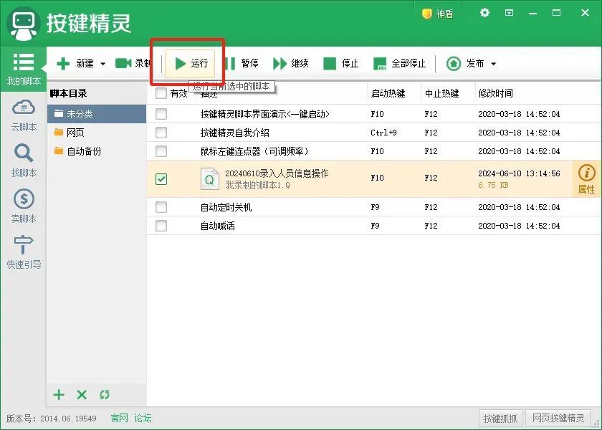Open the 我的脚本 sidebar section
602x430 pixels.
24,69
